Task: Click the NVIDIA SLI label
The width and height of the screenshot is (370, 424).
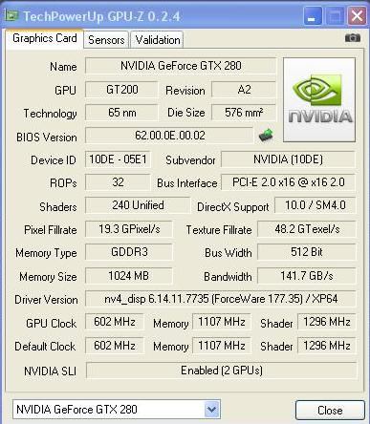Action: [x=51, y=371]
